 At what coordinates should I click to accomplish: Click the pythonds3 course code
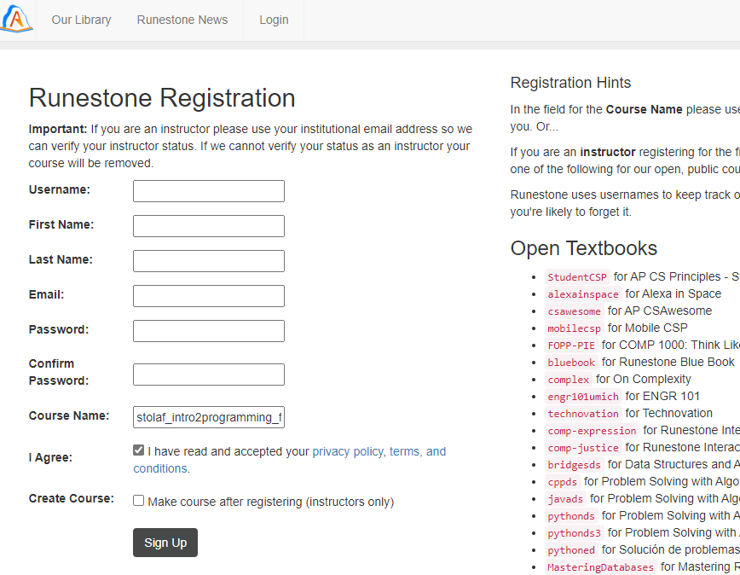coord(574,532)
